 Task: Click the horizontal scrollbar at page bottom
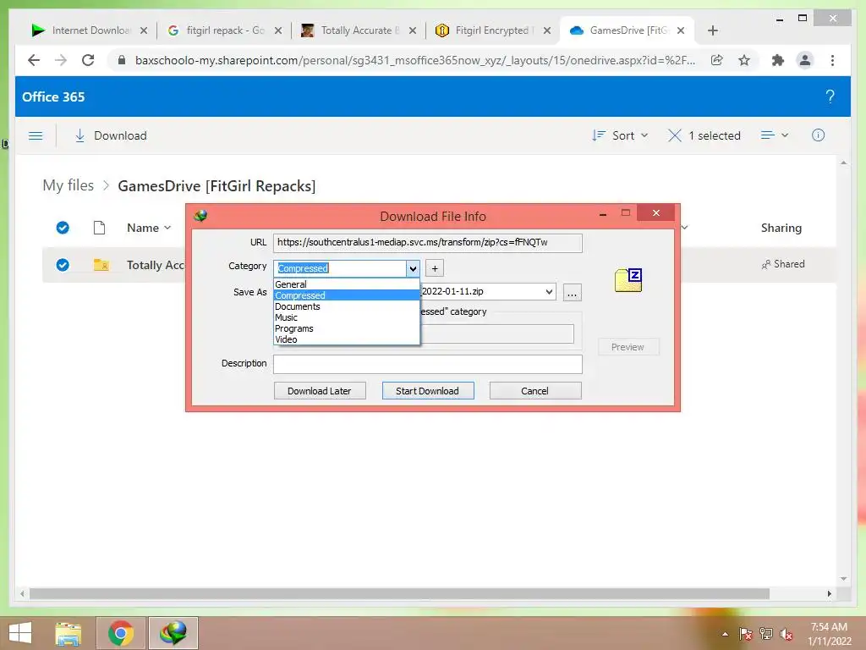(399, 593)
